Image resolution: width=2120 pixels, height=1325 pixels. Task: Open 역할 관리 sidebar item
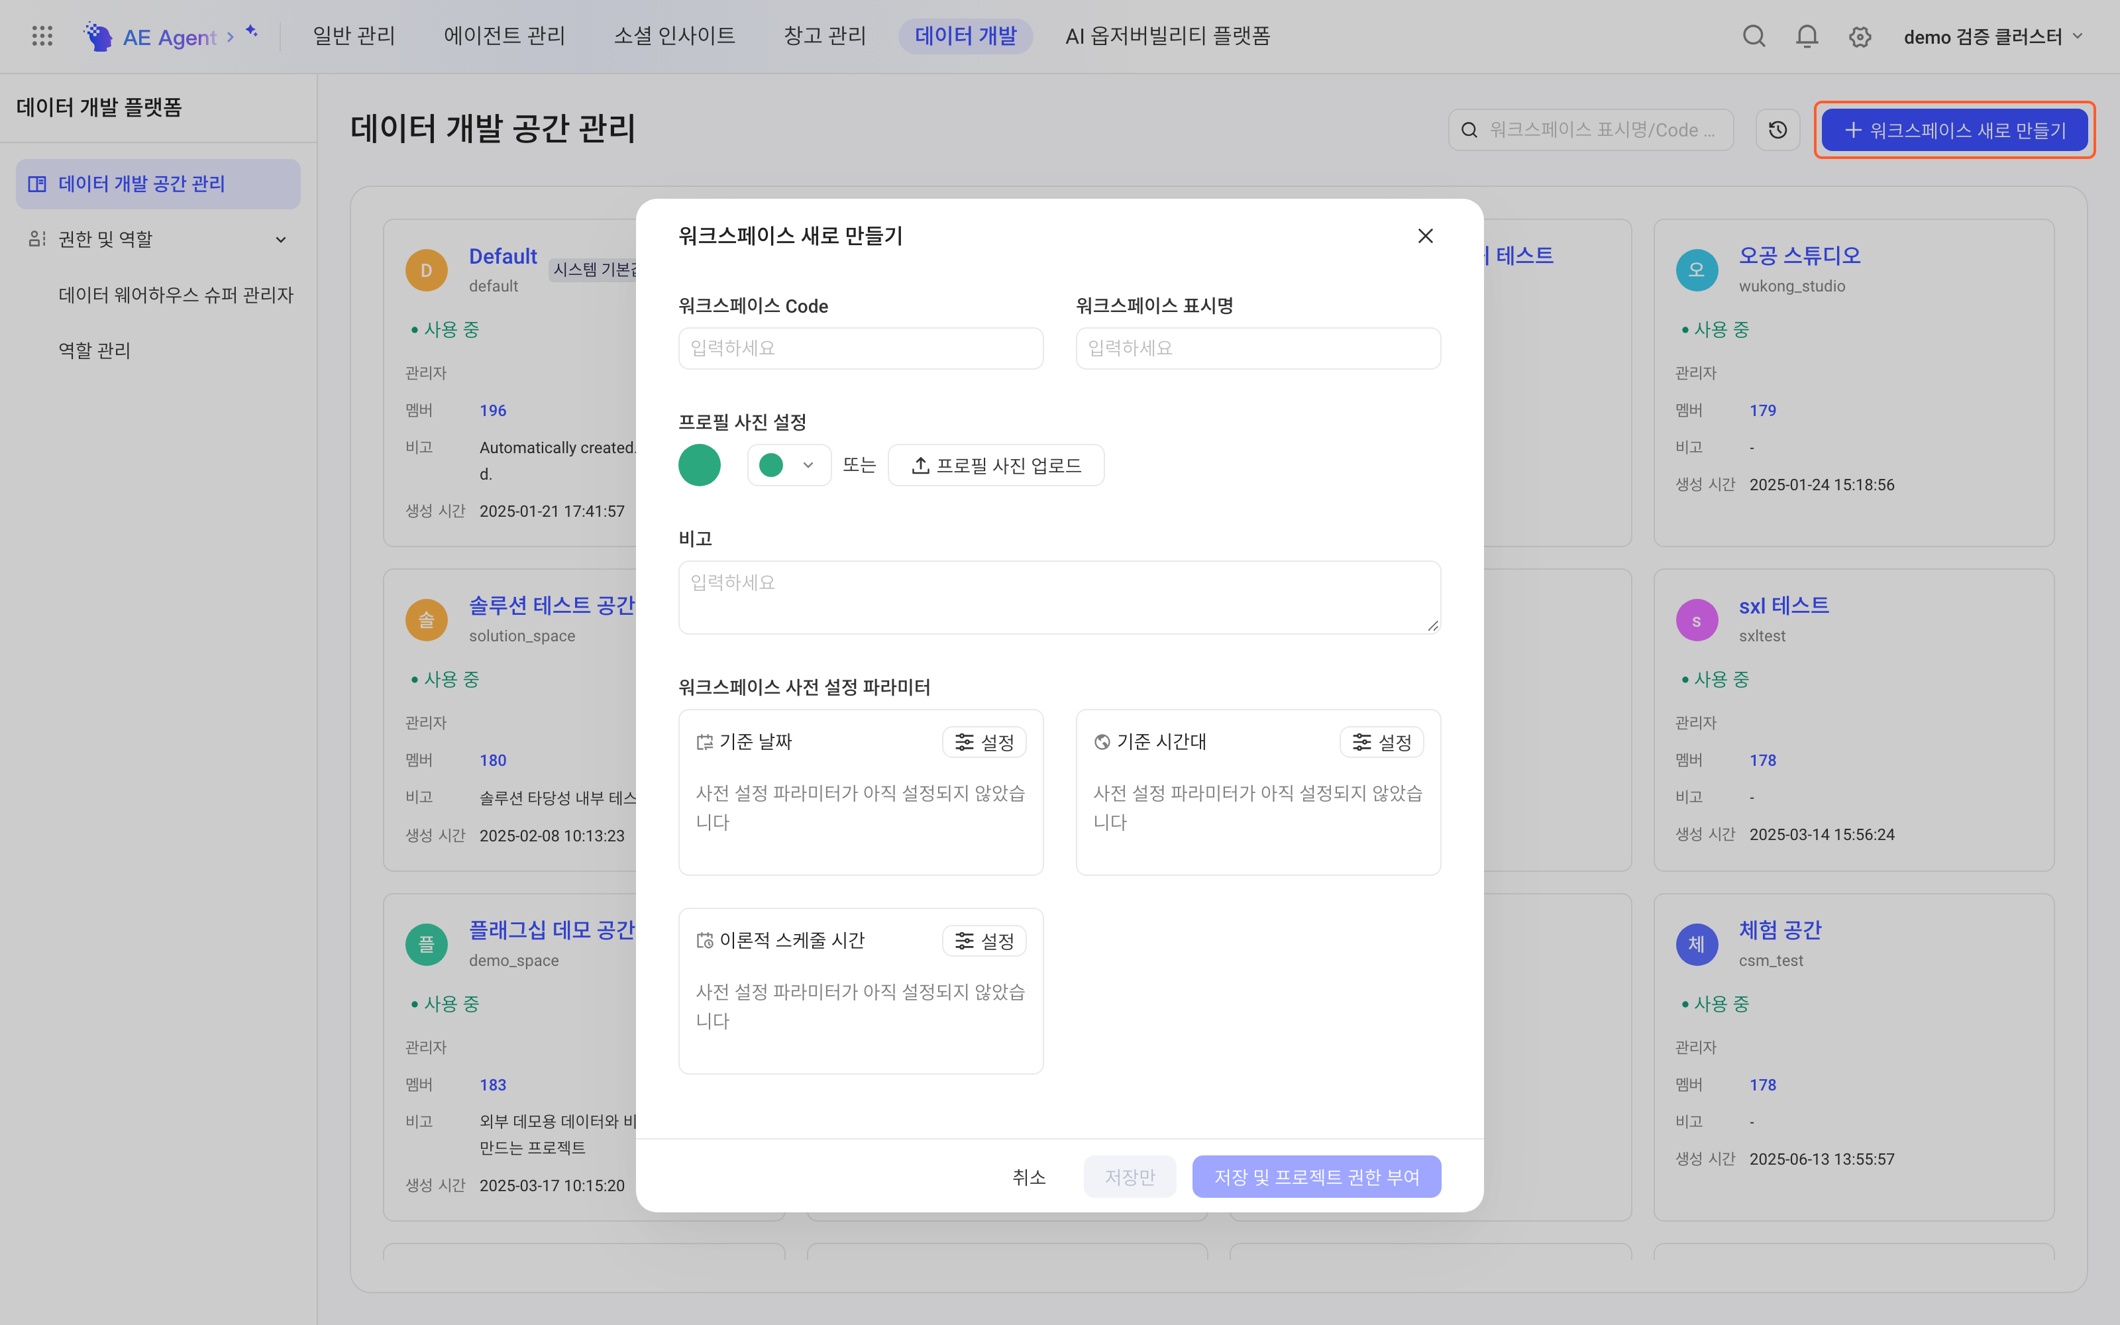pos(93,350)
